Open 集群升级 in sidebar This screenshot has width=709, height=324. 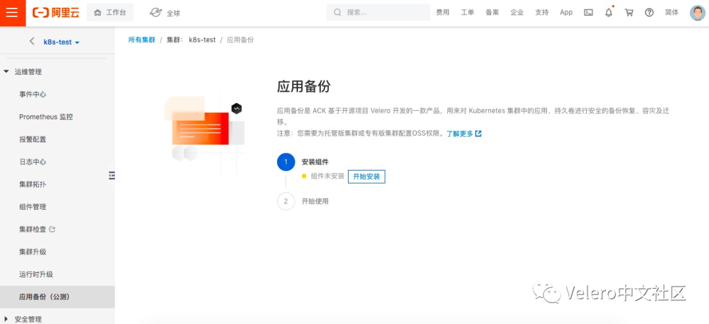coord(33,252)
